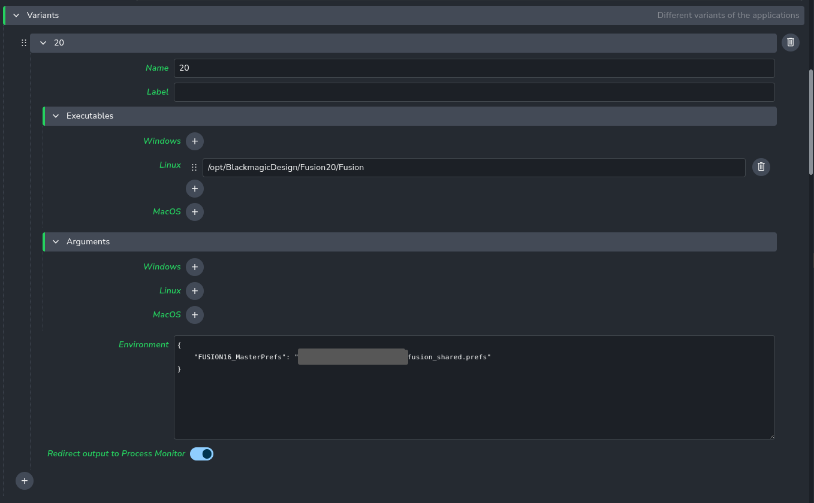Toggle Redirect output to Process Monitor
814x503 pixels.
tap(201, 454)
